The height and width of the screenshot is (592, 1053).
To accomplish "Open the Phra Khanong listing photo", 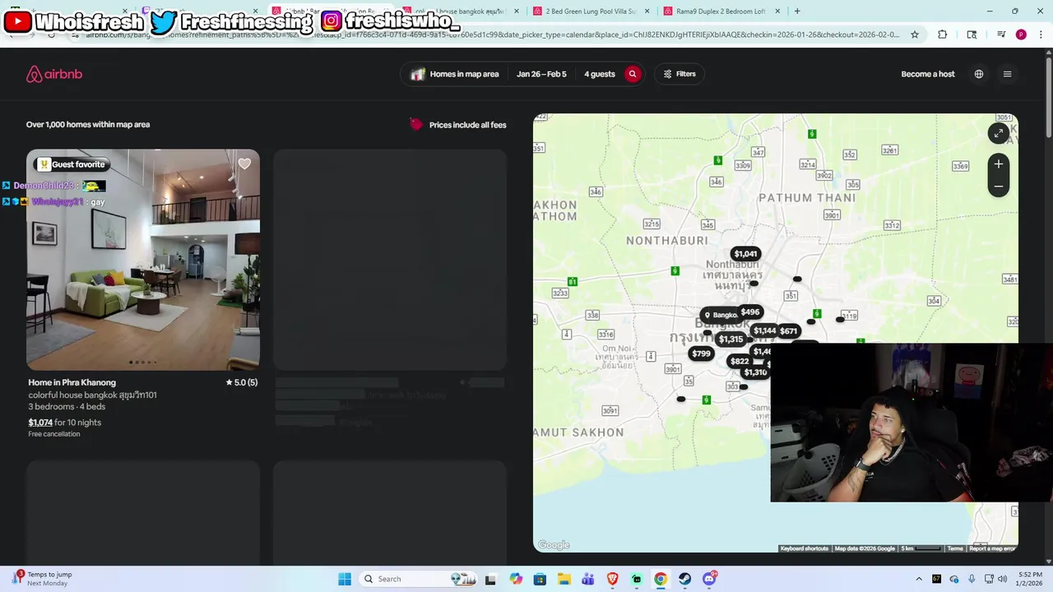I will [x=143, y=260].
